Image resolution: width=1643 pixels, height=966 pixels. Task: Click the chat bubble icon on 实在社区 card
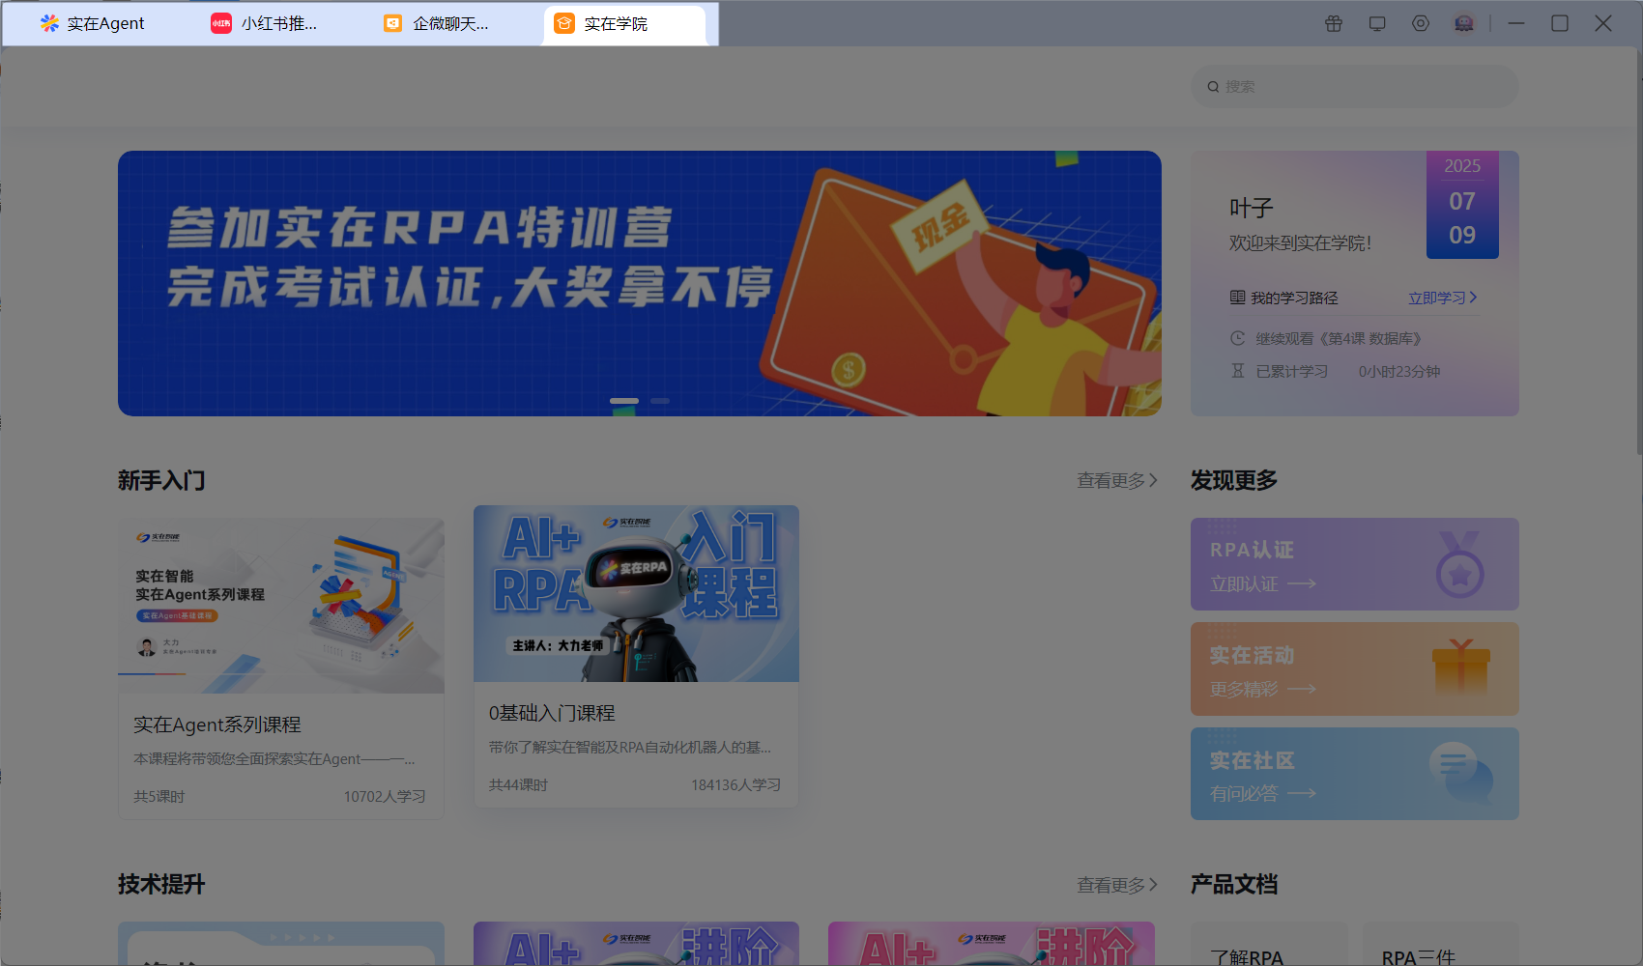tap(1461, 773)
